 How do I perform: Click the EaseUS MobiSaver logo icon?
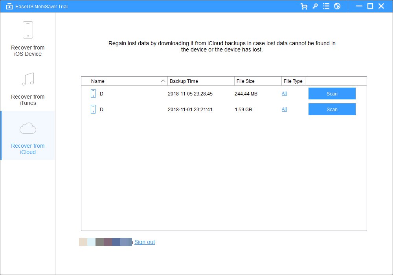click(x=9, y=6)
